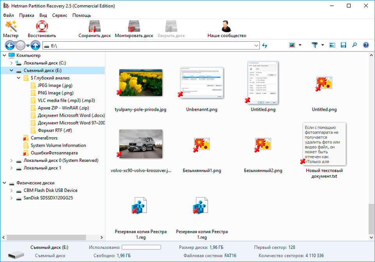Viewport: 375px width, 262px height.
Task: Select Unbenannt.png file
Action: pos(202,83)
